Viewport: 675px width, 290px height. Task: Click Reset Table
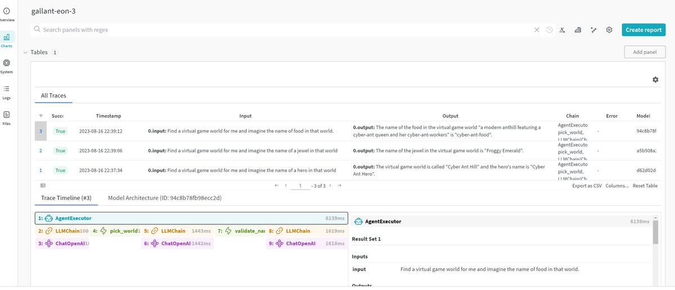coord(645,185)
